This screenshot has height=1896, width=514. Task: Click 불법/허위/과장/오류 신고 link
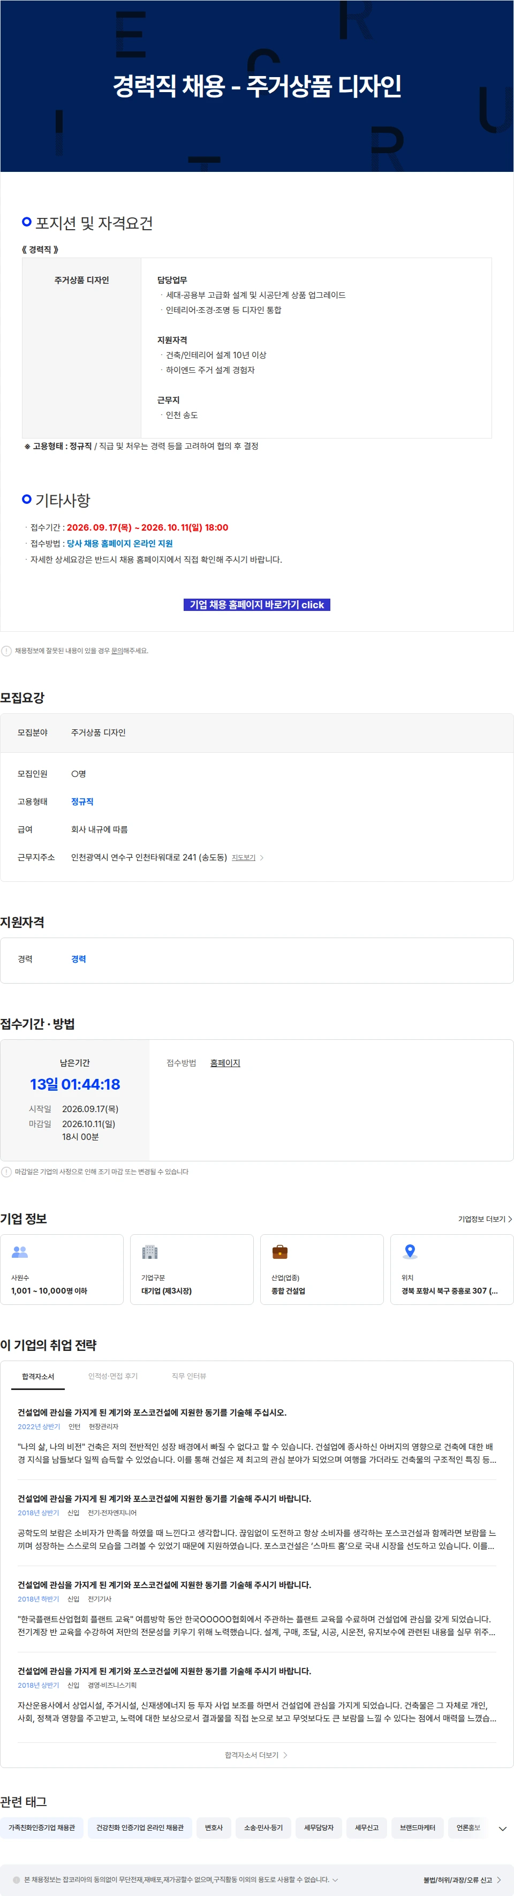coord(463,1880)
